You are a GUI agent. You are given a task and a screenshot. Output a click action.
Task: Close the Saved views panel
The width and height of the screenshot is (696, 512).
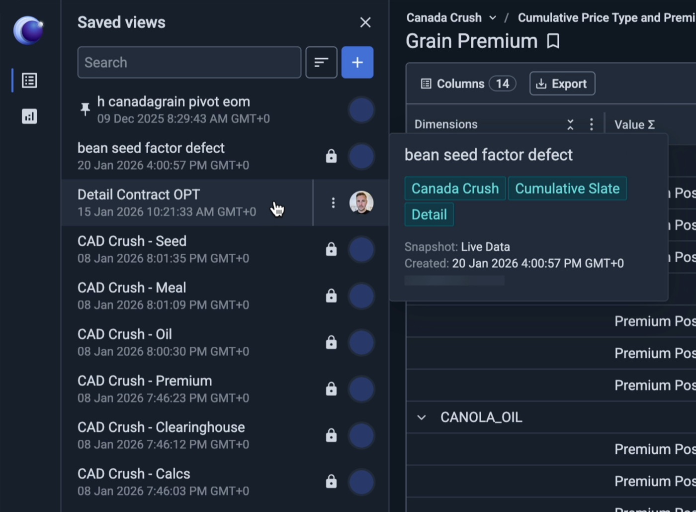(365, 22)
